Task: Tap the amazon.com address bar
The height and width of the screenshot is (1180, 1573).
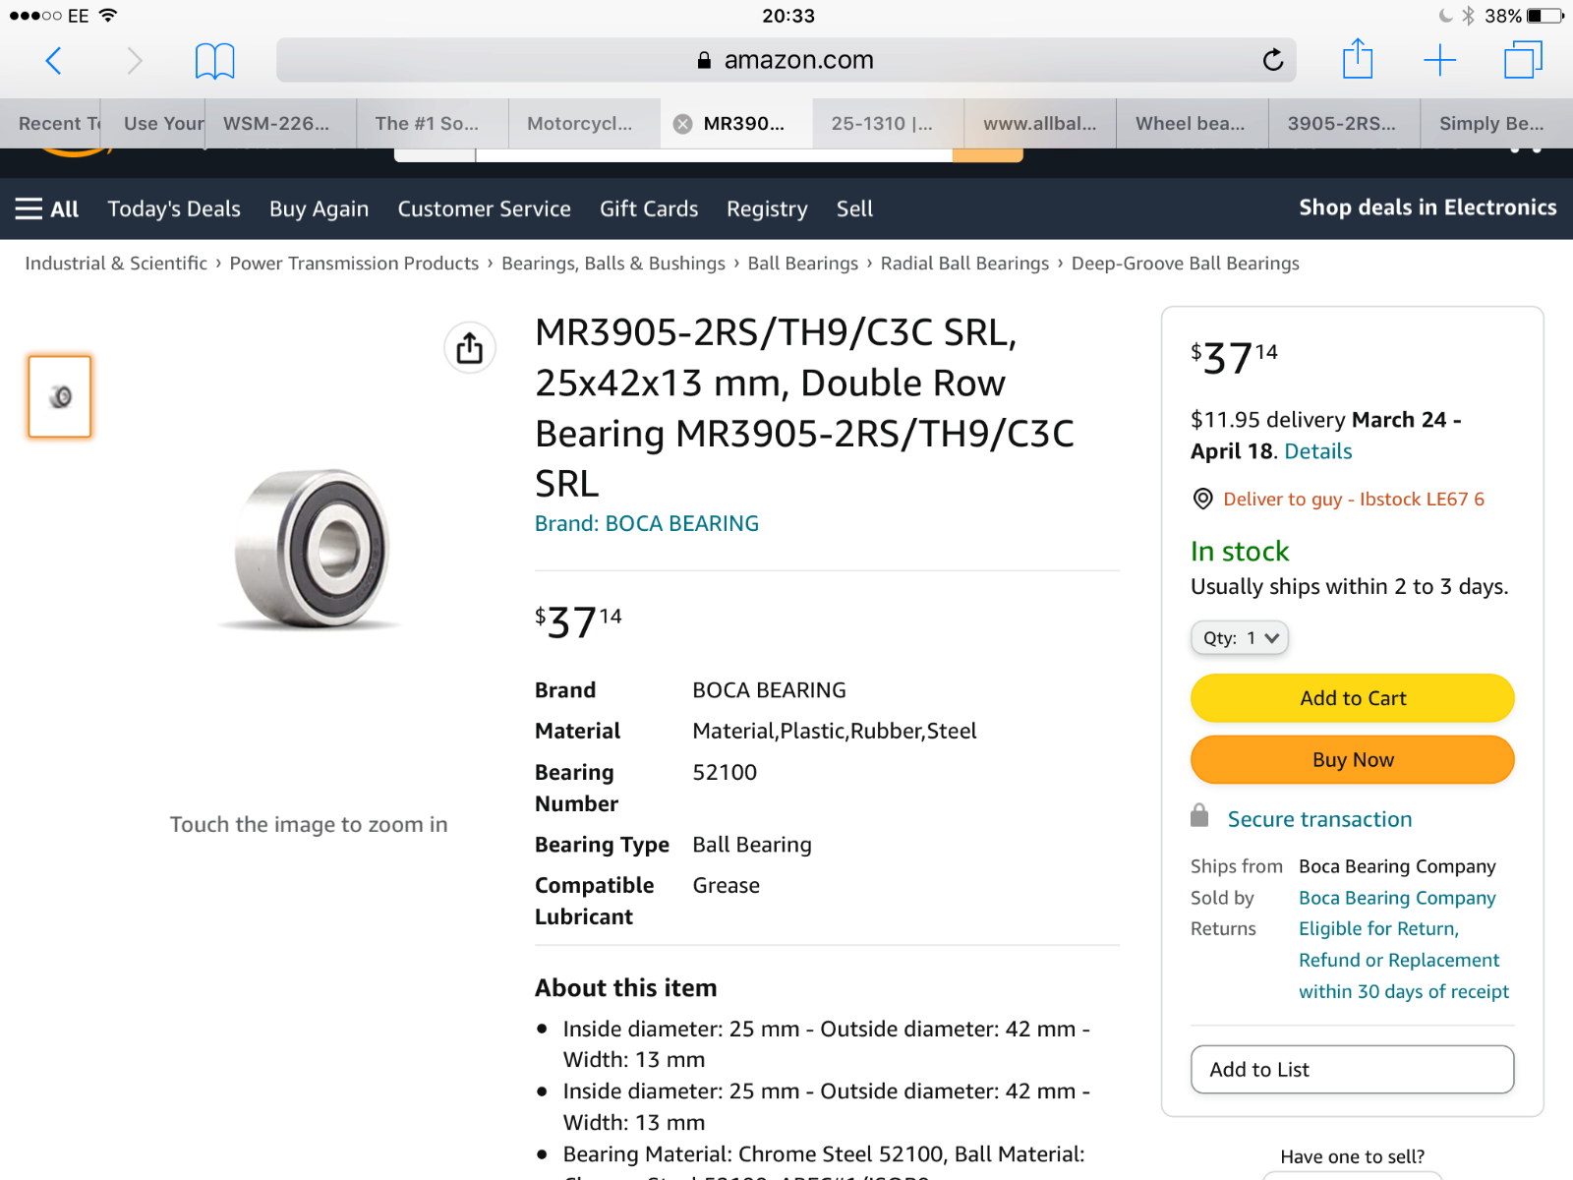Action: coord(786,60)
